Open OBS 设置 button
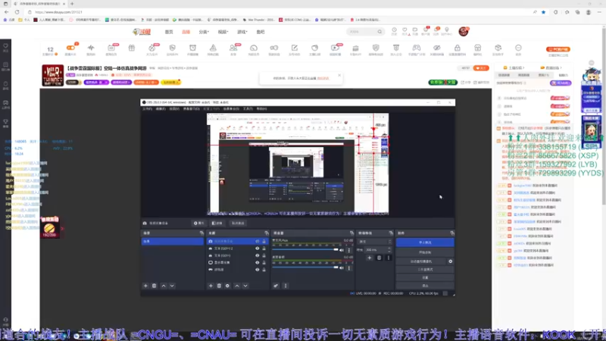The height and width of the screenshot is (341, 606). (425, 277)
